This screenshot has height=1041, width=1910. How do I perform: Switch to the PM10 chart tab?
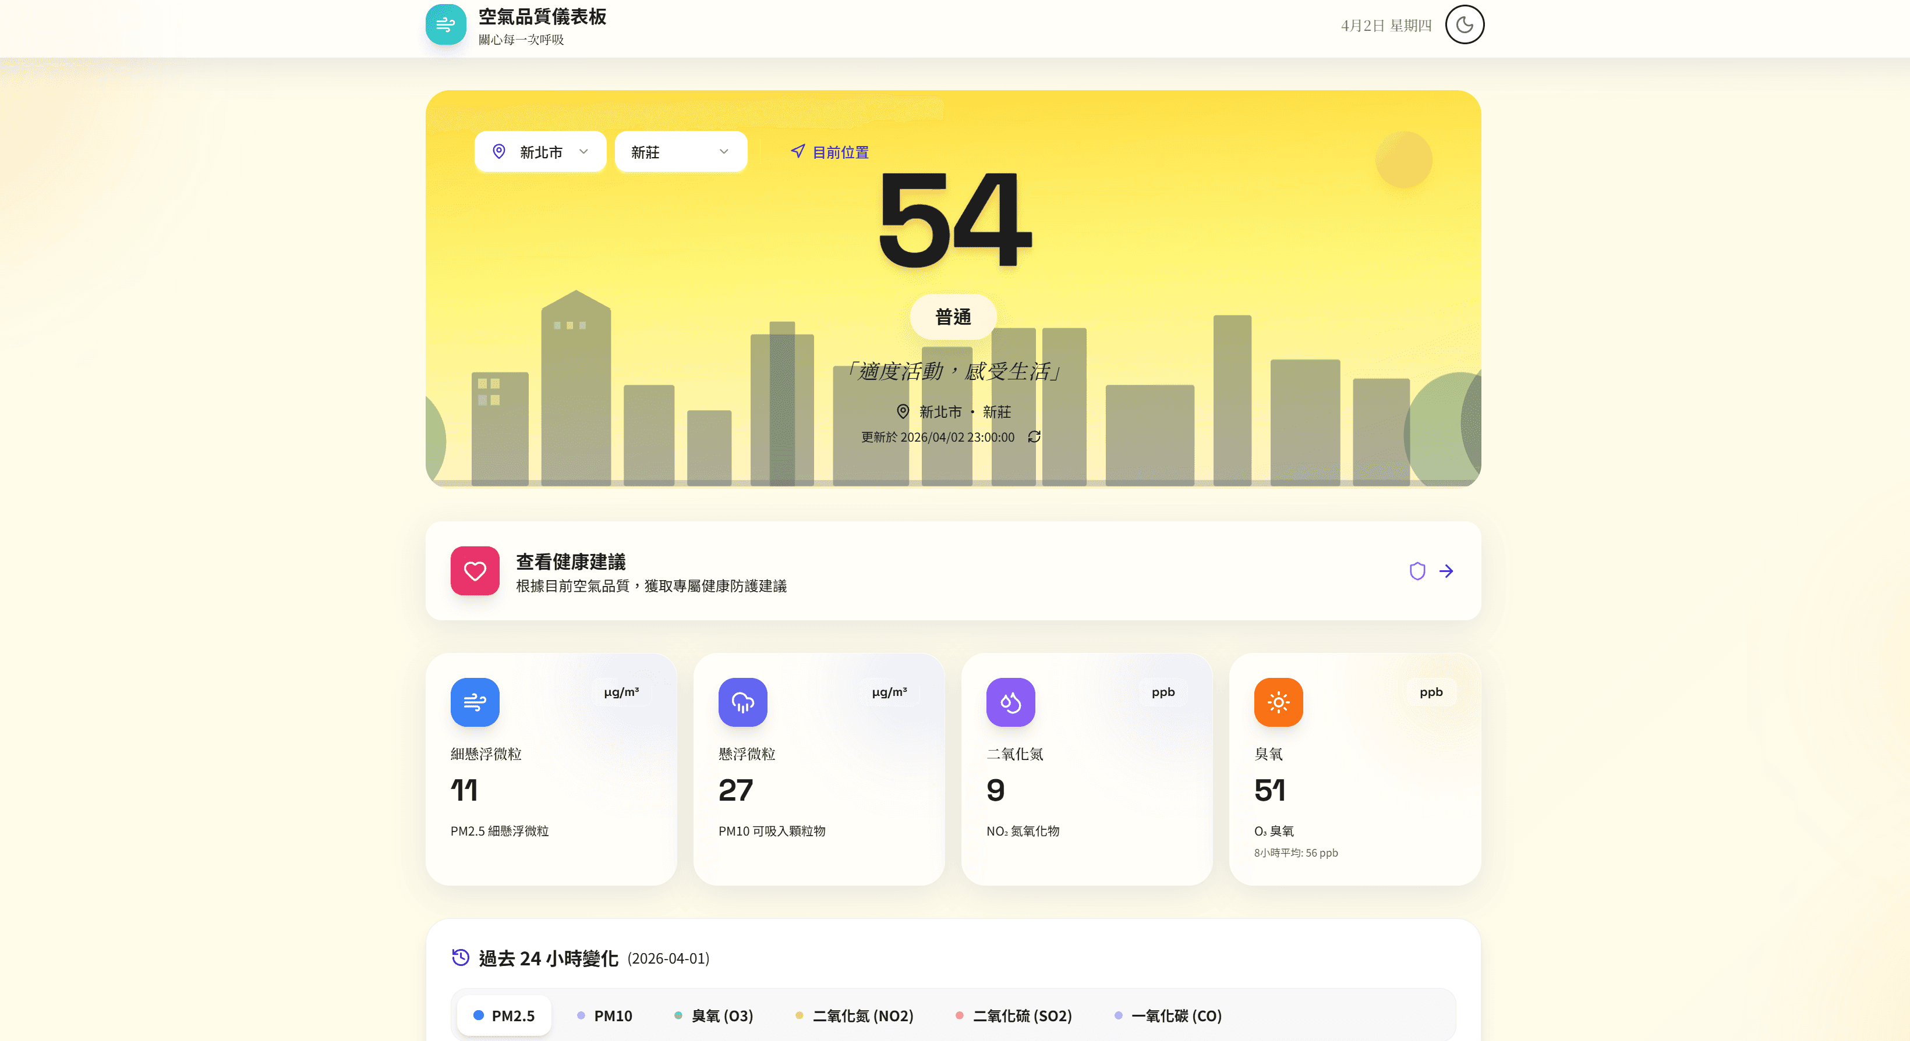click(x=604, y=1016)
